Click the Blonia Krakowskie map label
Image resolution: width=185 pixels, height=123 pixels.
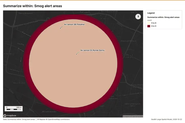pos(49,111)
